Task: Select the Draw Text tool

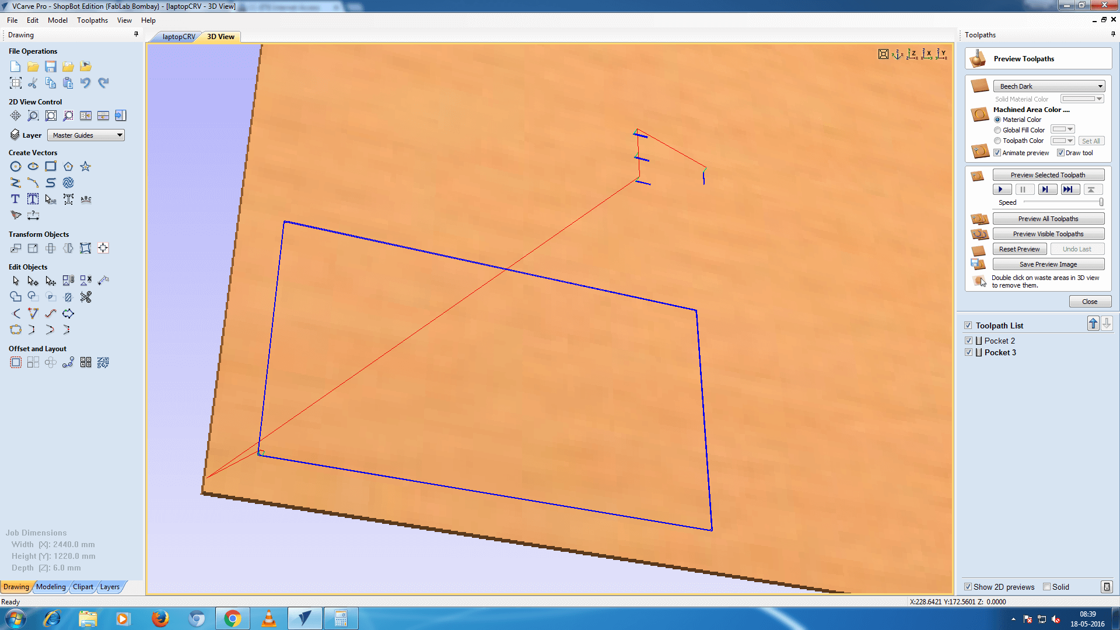Action: (16, 199)
